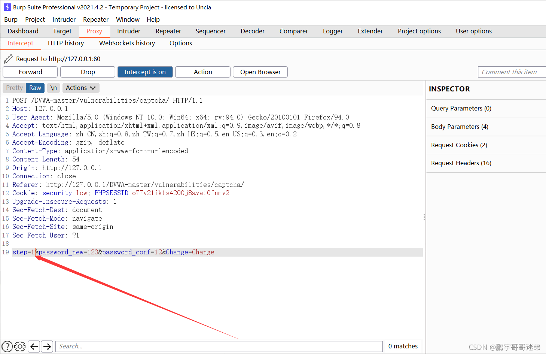Click the Comment this item field
The width and height of the screenshot is (546, 354).
point(512,72)
